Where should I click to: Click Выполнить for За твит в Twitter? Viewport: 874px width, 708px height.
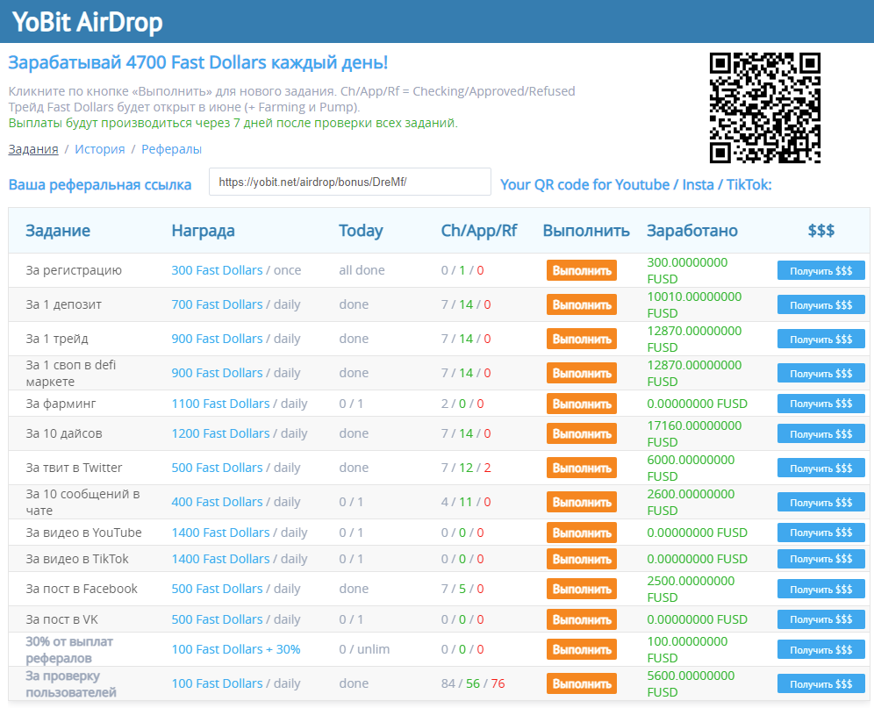(582, 468)
